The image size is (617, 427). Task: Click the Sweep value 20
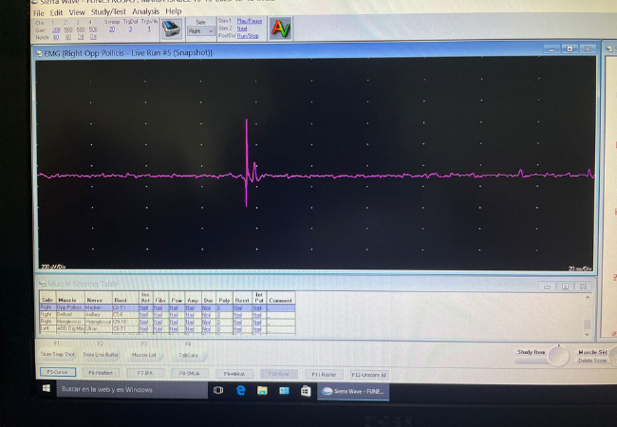(112, 29)
